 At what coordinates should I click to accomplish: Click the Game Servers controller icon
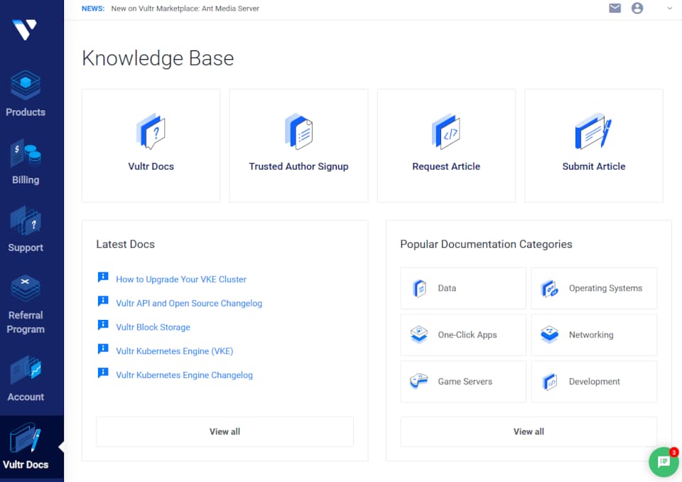pyautogui.click(x=419, y=381)
